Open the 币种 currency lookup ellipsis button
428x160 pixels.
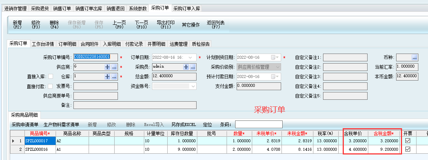[414, 57]
